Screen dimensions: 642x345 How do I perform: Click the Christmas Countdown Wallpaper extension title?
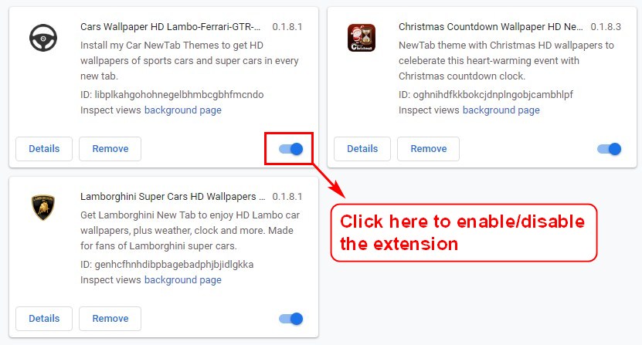(491, 27)
